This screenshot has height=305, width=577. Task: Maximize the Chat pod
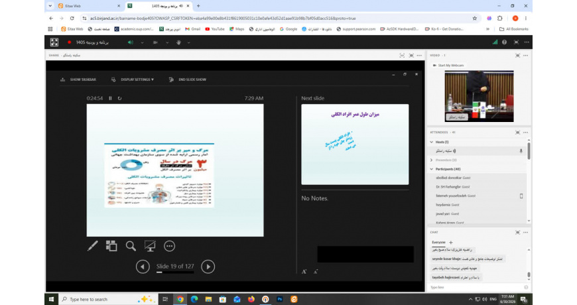tap(517, 233)
